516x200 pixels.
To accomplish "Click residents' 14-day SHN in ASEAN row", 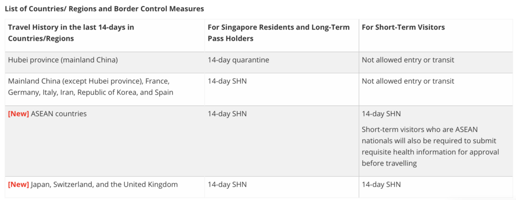I will [x=227, y=114].
